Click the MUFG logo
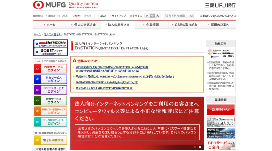 pyautogui.click(x=49, y=5)
